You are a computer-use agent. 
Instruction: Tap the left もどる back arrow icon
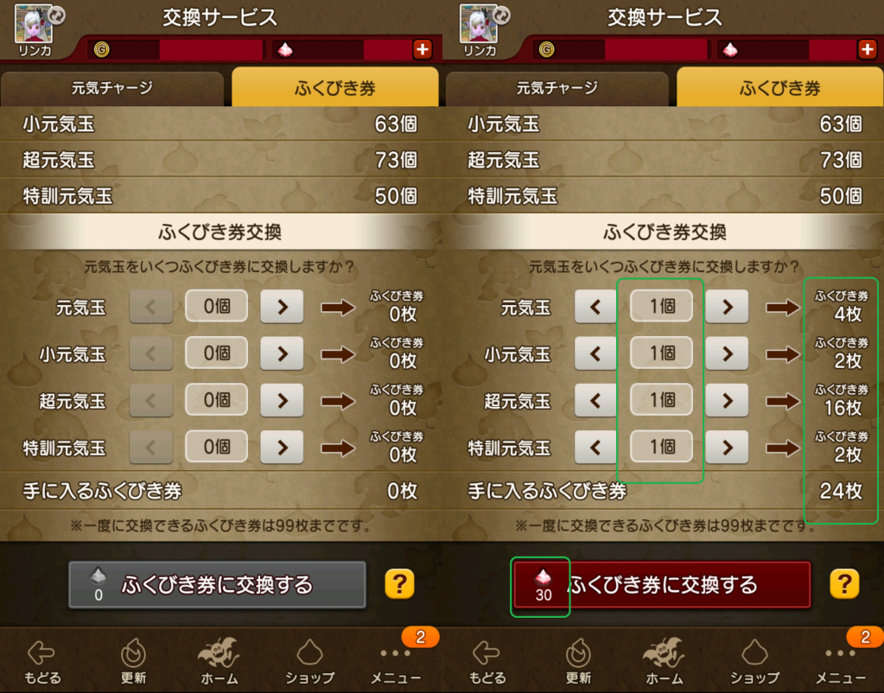click(x=41, y=653)
